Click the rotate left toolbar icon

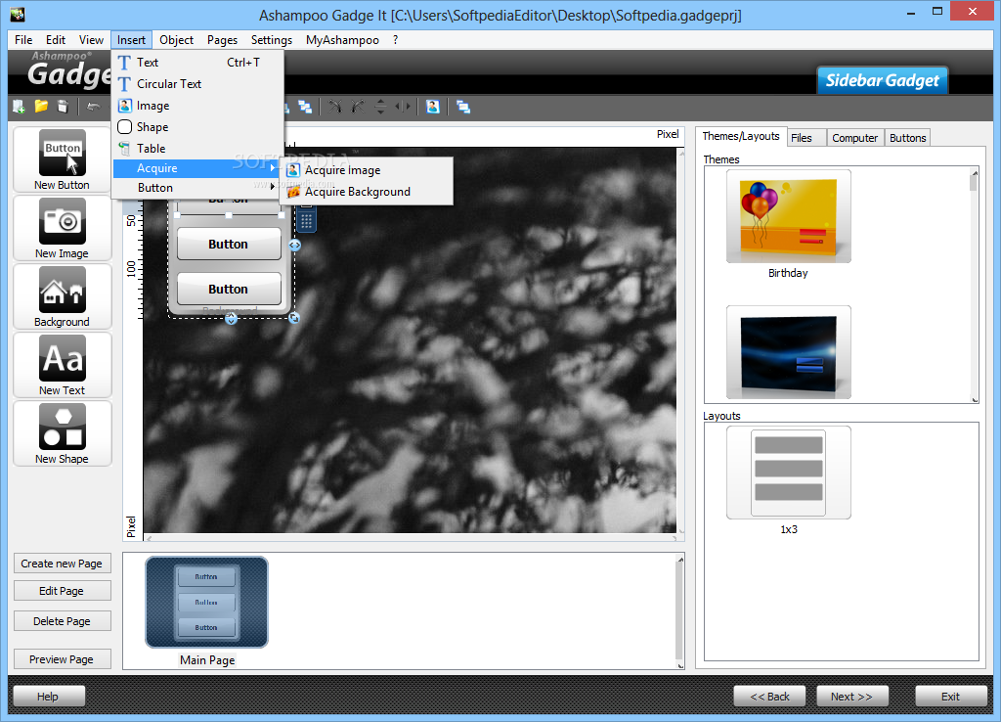point(334,107)
